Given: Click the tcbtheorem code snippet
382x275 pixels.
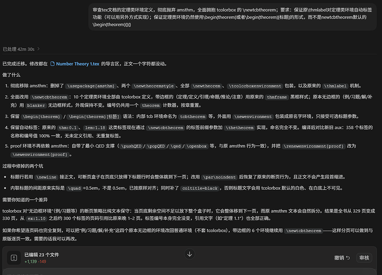Looking at the screenshot, I should tap(193, 117).
